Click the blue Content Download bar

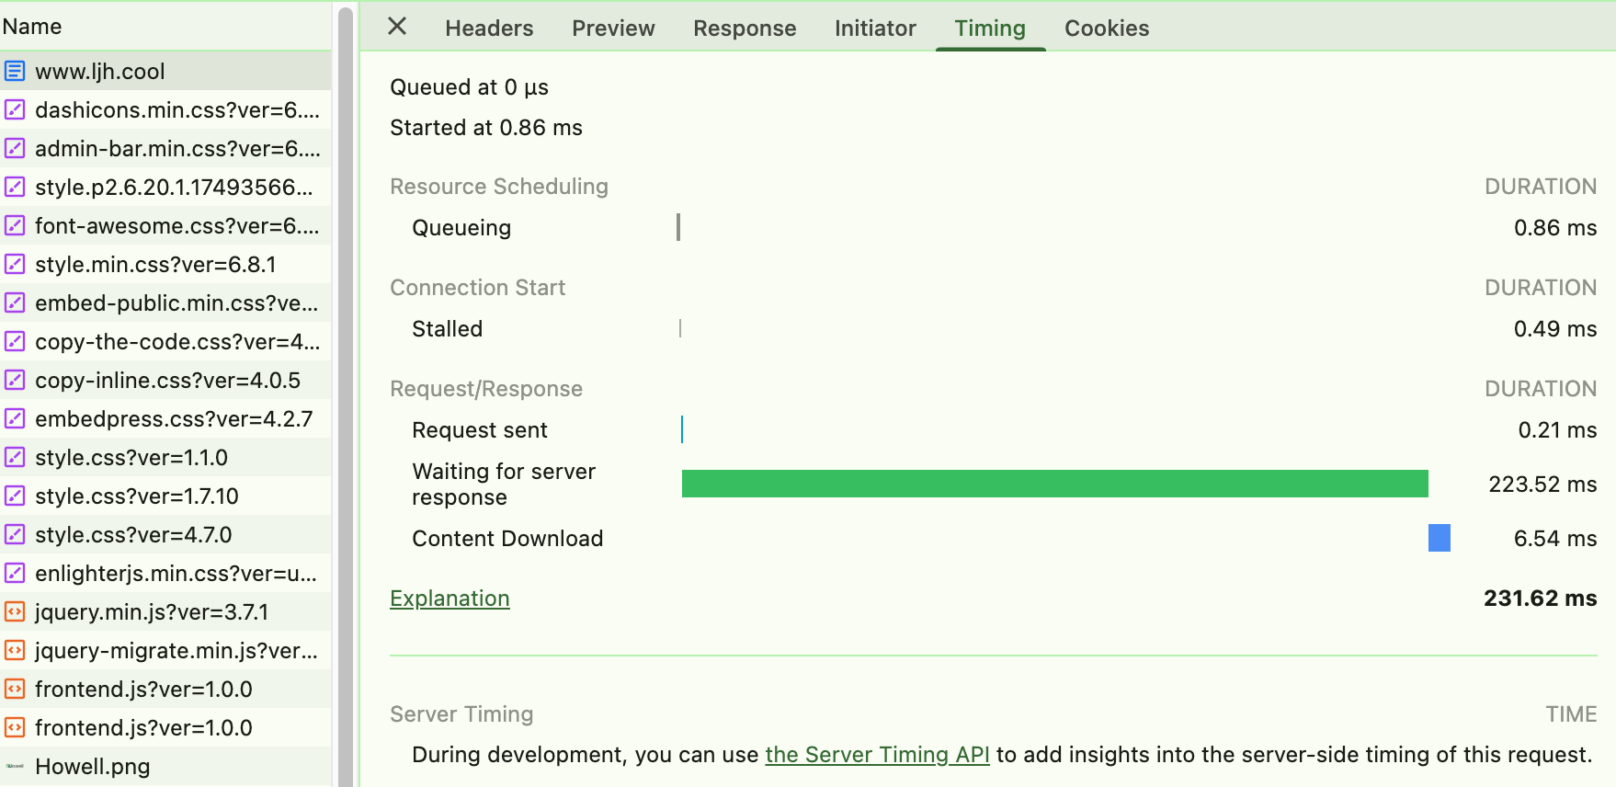(1440, 538)
